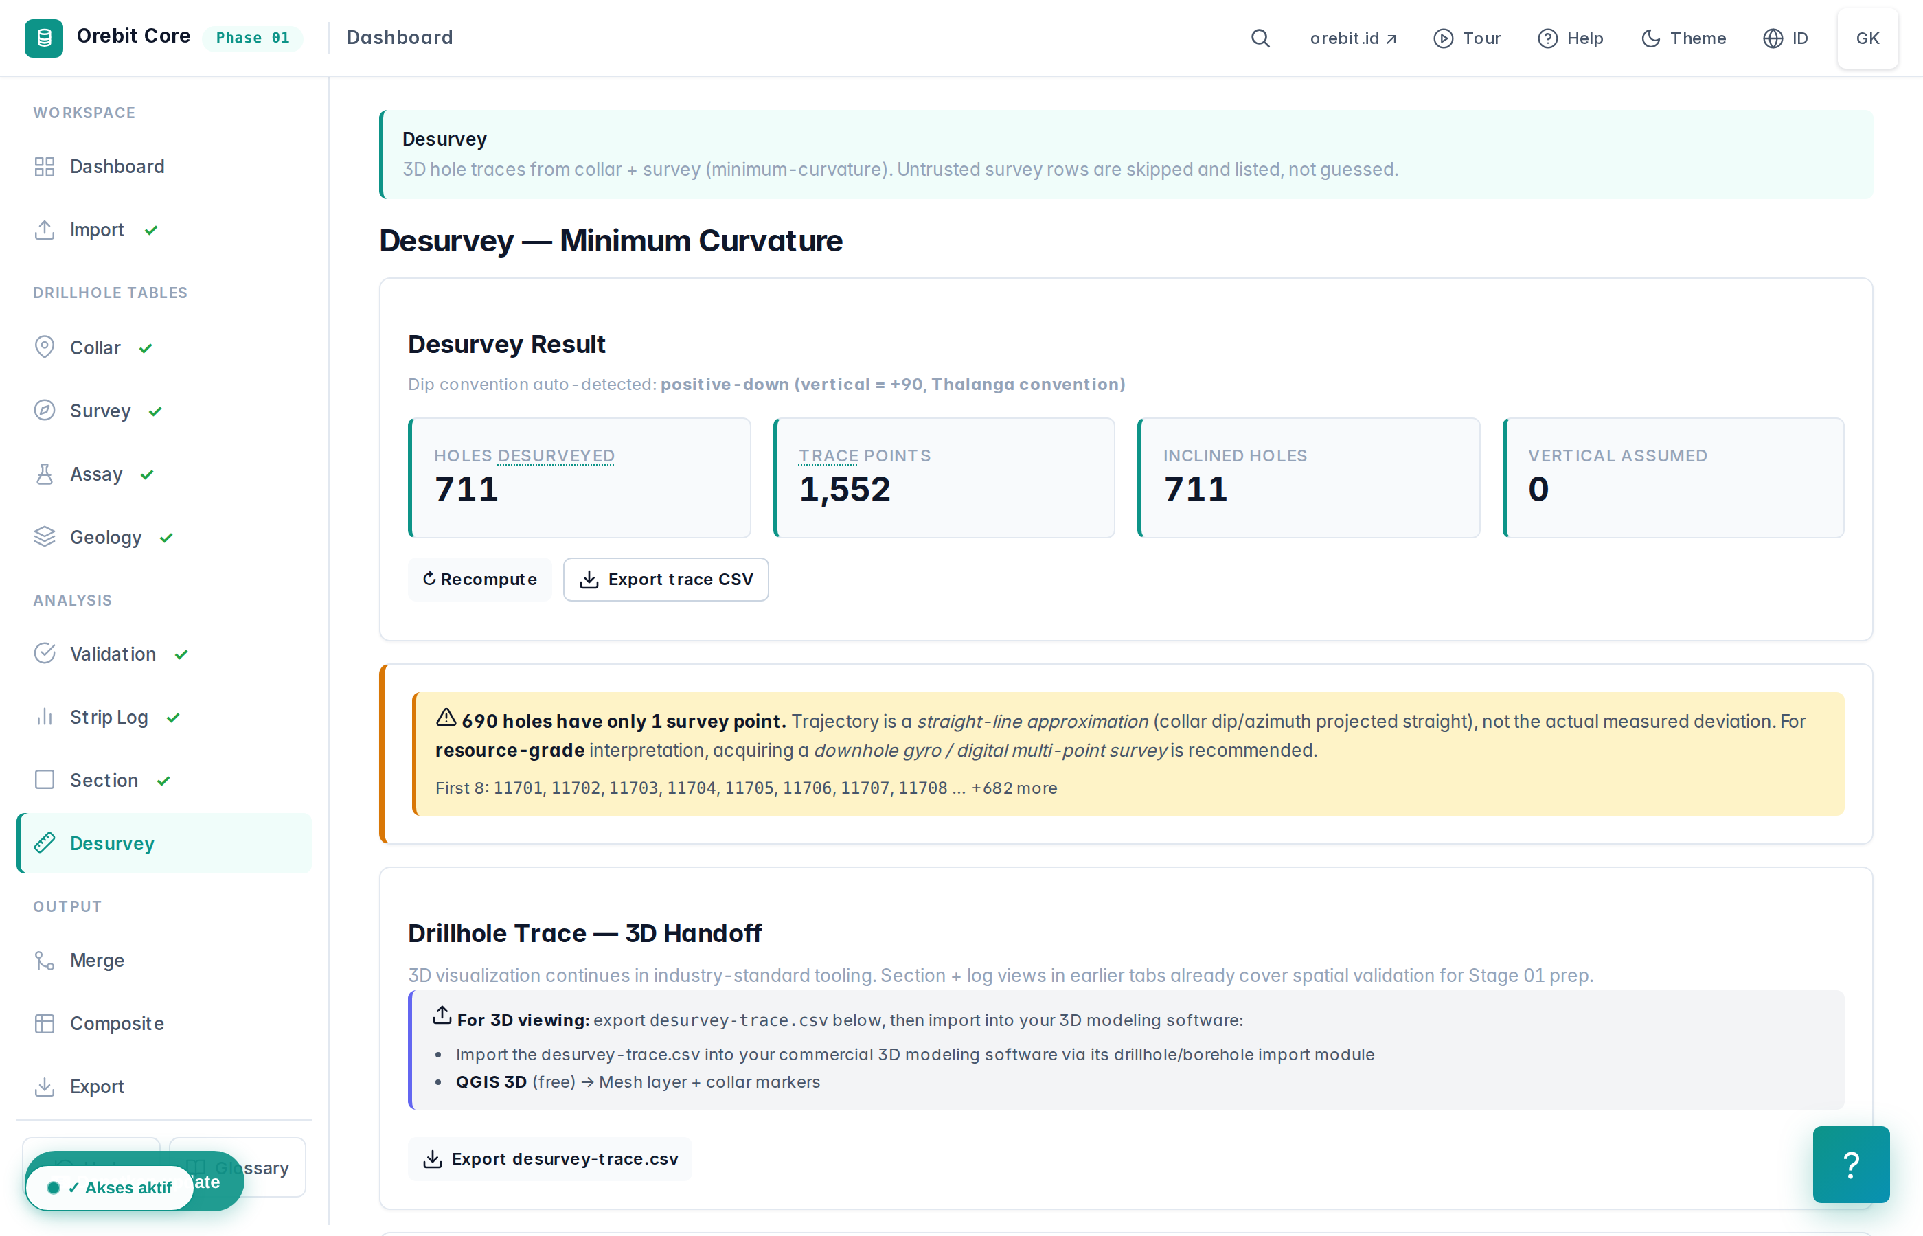The image size is (1923, 1236).
Task: Click the Geology layers icon
Action: point(45,537)
